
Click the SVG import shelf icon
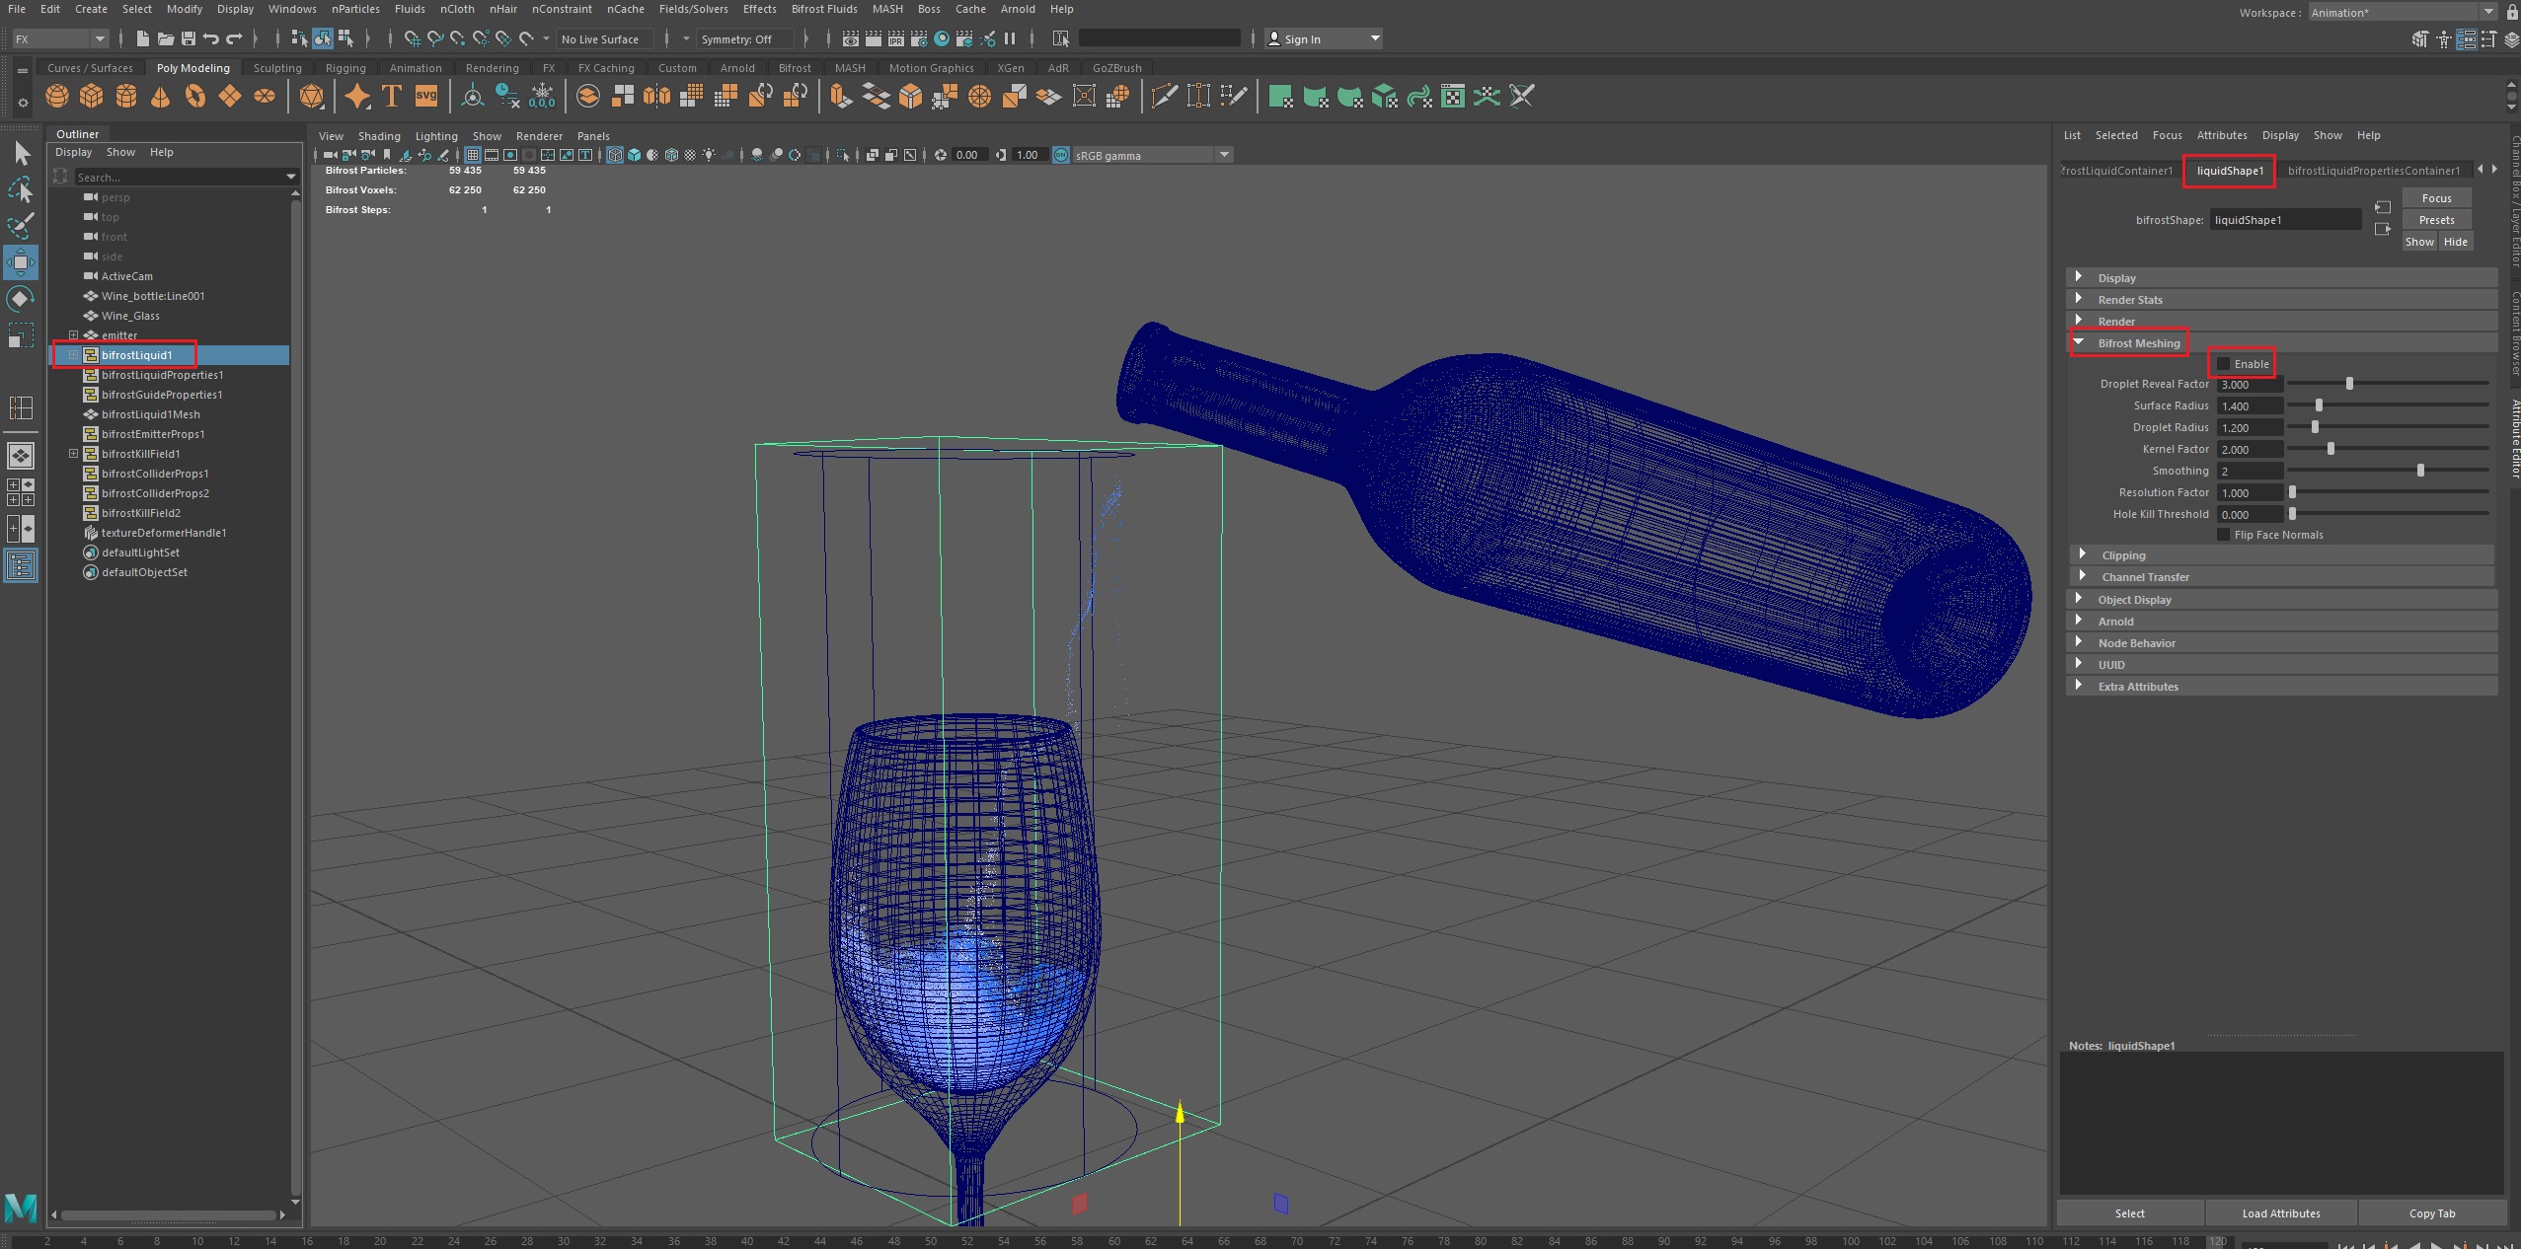click(426, 96)
